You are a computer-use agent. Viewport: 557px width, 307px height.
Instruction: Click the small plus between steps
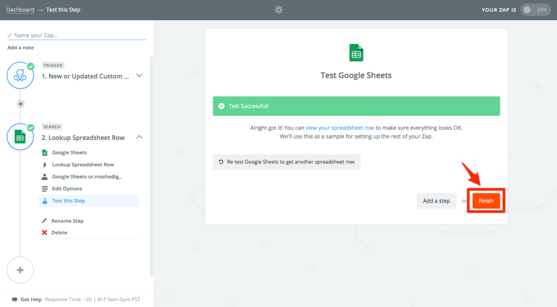21,104
